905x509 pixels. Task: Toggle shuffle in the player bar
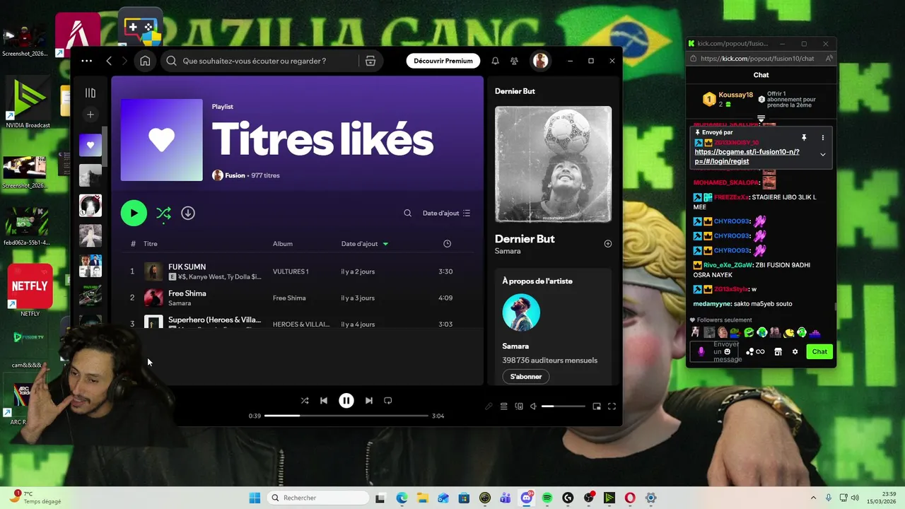click(x=305, y=400)
